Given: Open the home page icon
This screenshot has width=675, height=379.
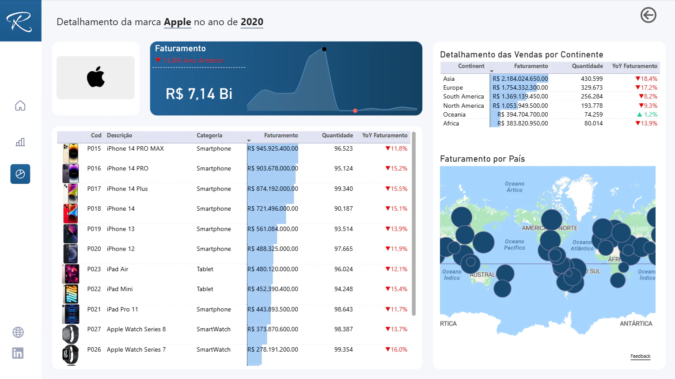Looking at the screenshot, I should pos(20,106).
